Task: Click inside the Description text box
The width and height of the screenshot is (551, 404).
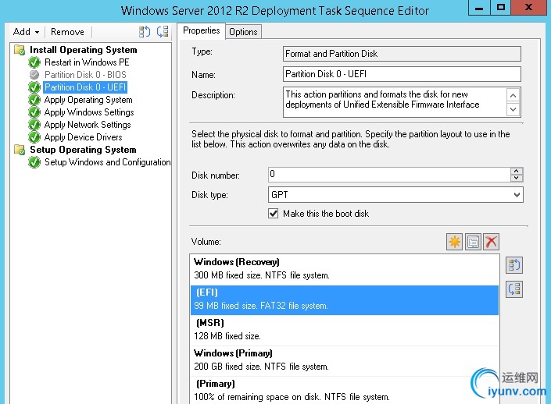Action: pyautogui.click(x=395, y=102)
